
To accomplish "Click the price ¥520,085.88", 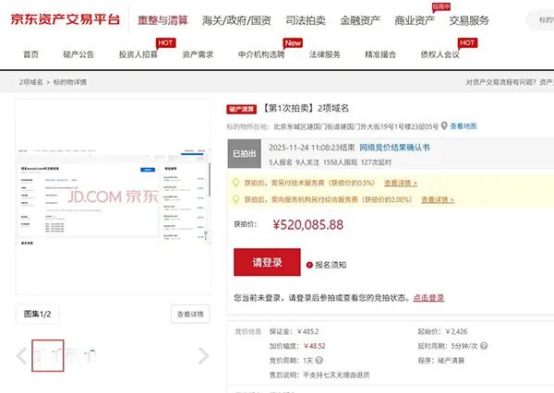I will (307, 224).
